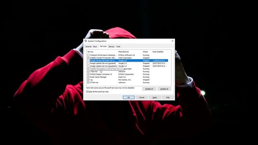Image resolution: width=258 pixels, height=145 pixels.
Task: Confirm with the OK button
Action: point(129,97)
